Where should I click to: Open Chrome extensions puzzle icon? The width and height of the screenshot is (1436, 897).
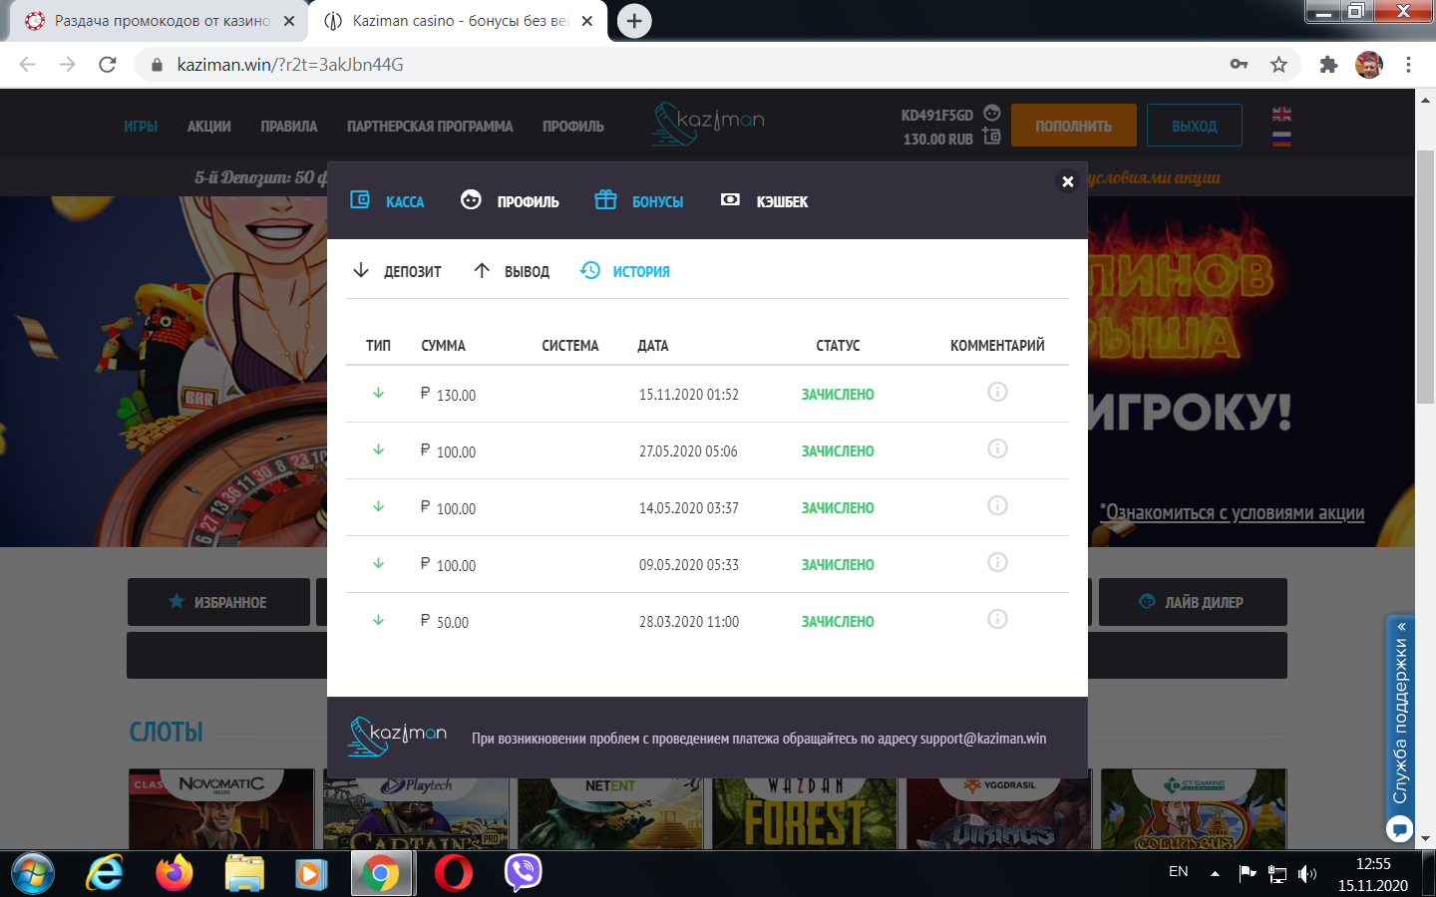pyautogui.click(x=1328, y=65)
